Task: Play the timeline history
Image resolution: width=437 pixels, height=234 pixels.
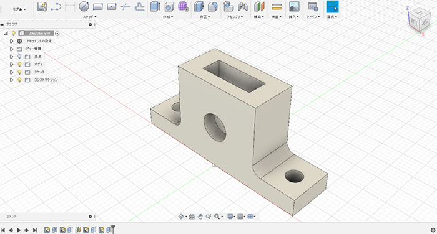Action: [19, 230]
